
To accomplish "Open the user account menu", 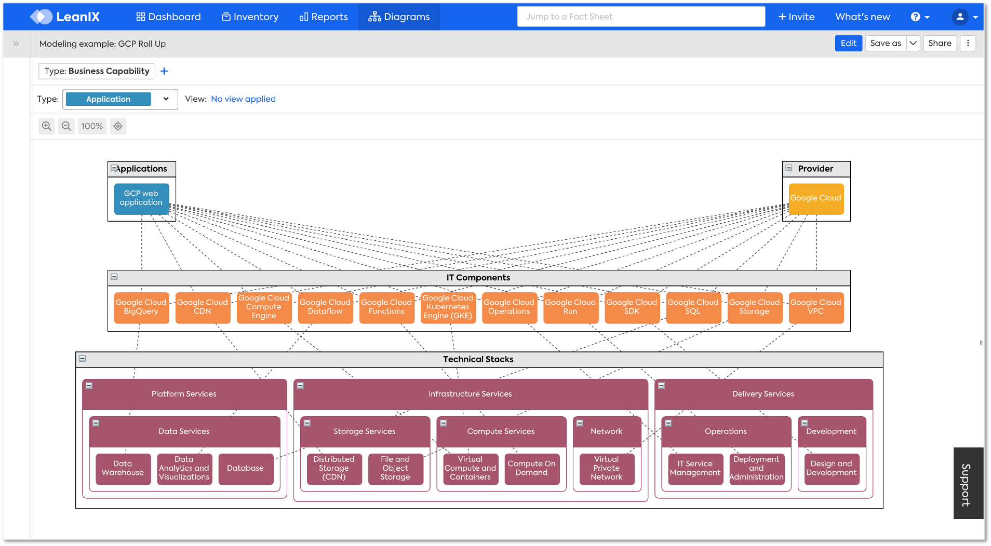I will coord(965,17).
